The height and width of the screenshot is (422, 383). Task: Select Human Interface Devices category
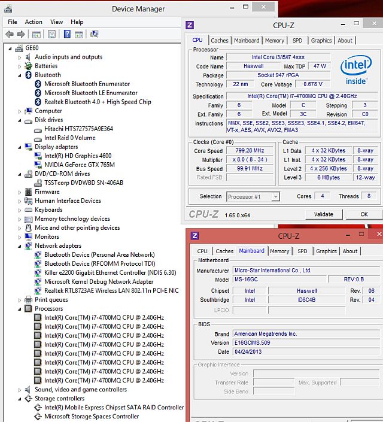[68, 201]
